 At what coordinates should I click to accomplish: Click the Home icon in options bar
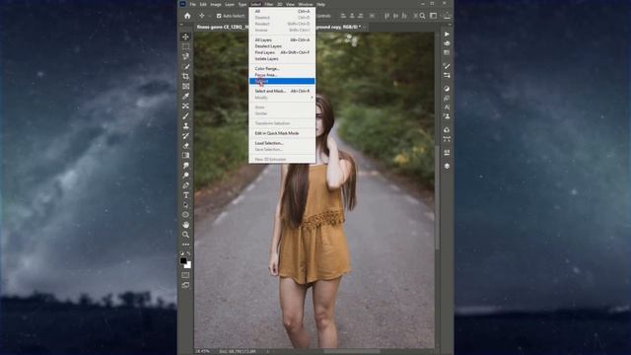(187, 16)
